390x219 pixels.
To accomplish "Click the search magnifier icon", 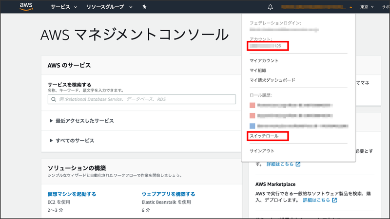I will 54,99.
